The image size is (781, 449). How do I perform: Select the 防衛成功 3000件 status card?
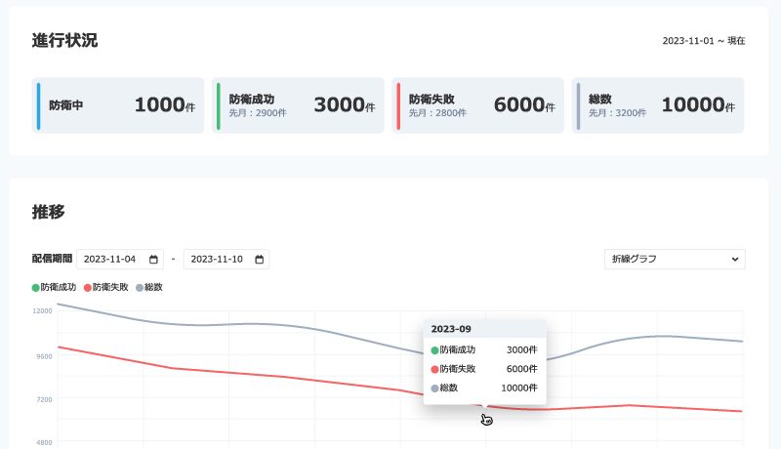(x=298, y=105)
